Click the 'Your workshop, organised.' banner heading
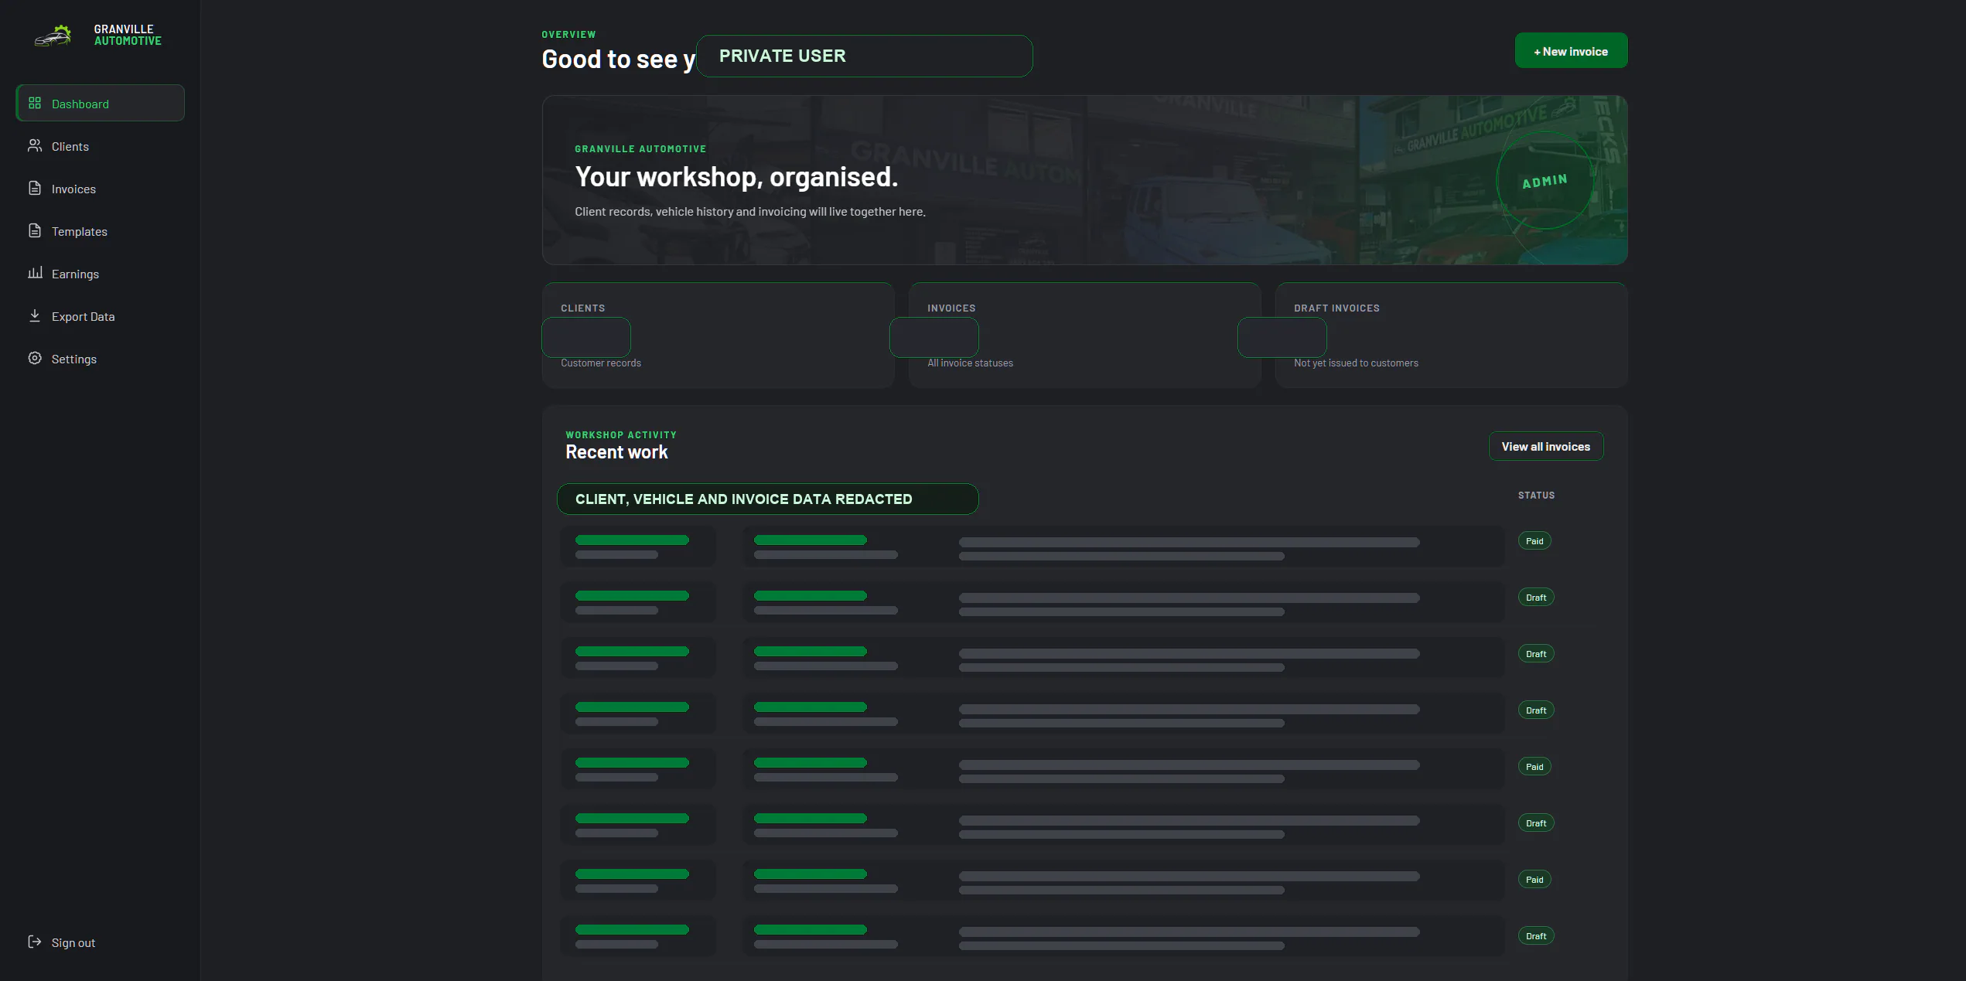This screenshot has height=981, width=1966. pos(736,177)
